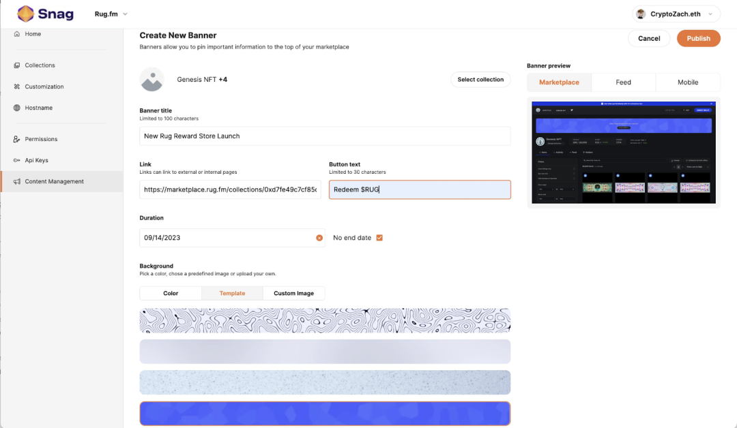Click the "Limited to 30 characters" hint
Image resolution: width=737 pixels, height=428 pixels.
click(x=357, y=172)
